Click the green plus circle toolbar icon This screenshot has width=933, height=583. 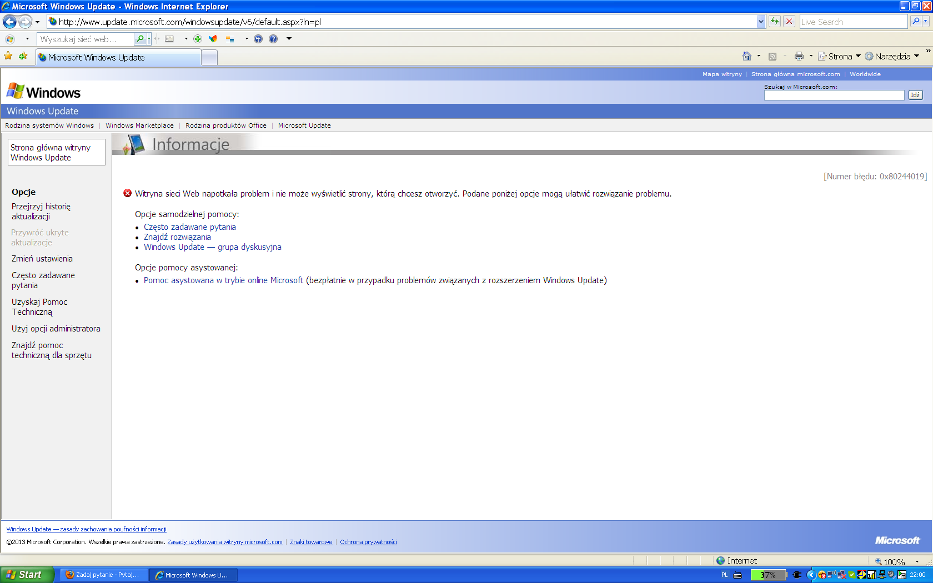pos(197,39)
